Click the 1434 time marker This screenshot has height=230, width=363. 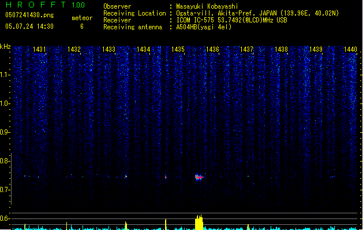tap(143, 49)
